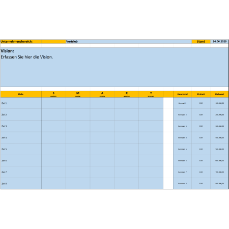Select the Ziel 1 cell
Viewport: 229px width, 229px height.
[21, 103]
